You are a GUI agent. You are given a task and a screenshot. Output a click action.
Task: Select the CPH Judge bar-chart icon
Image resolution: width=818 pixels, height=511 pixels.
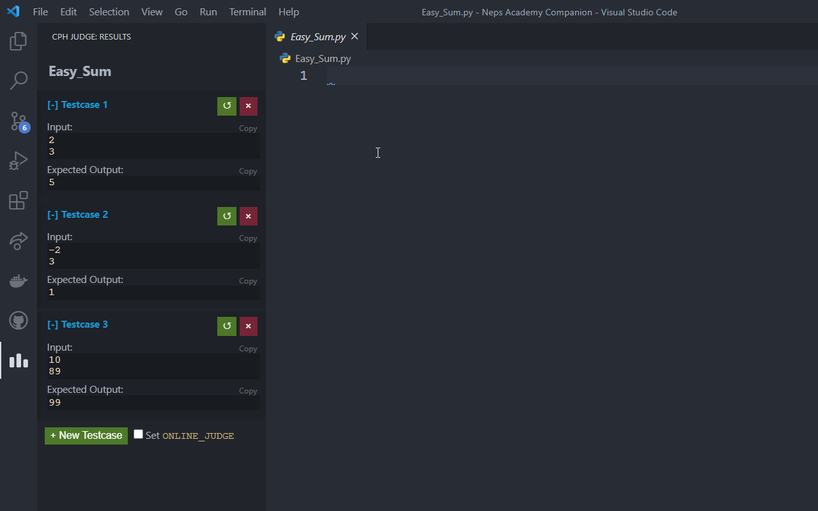click(19, 360)
